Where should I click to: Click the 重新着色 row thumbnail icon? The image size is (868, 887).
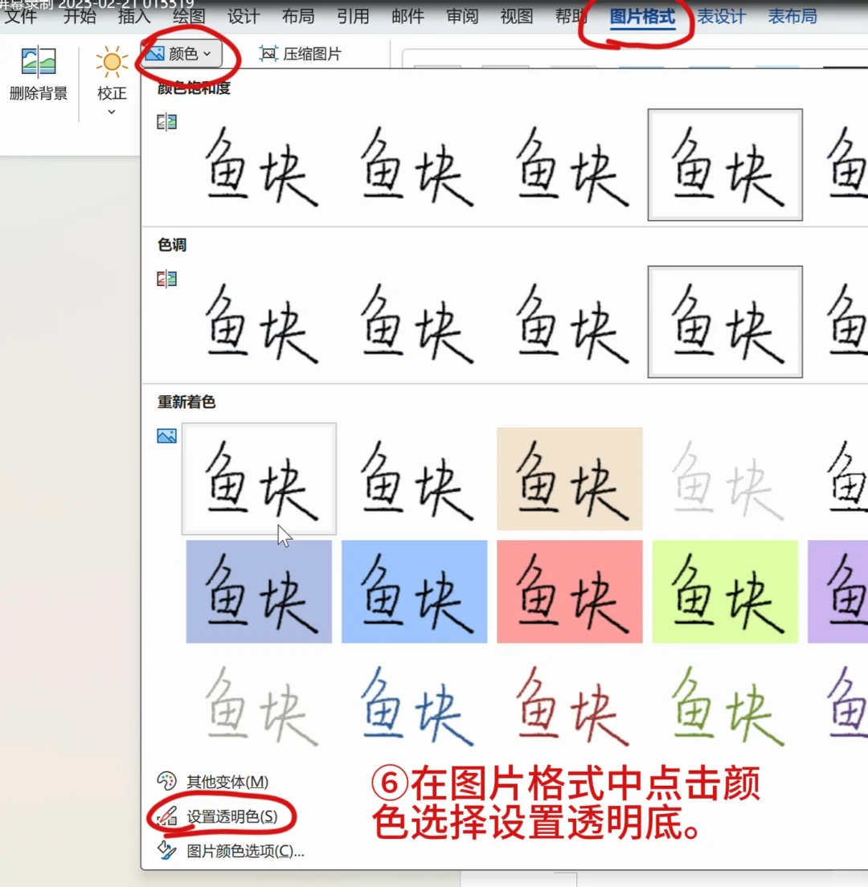click(166, 435)
